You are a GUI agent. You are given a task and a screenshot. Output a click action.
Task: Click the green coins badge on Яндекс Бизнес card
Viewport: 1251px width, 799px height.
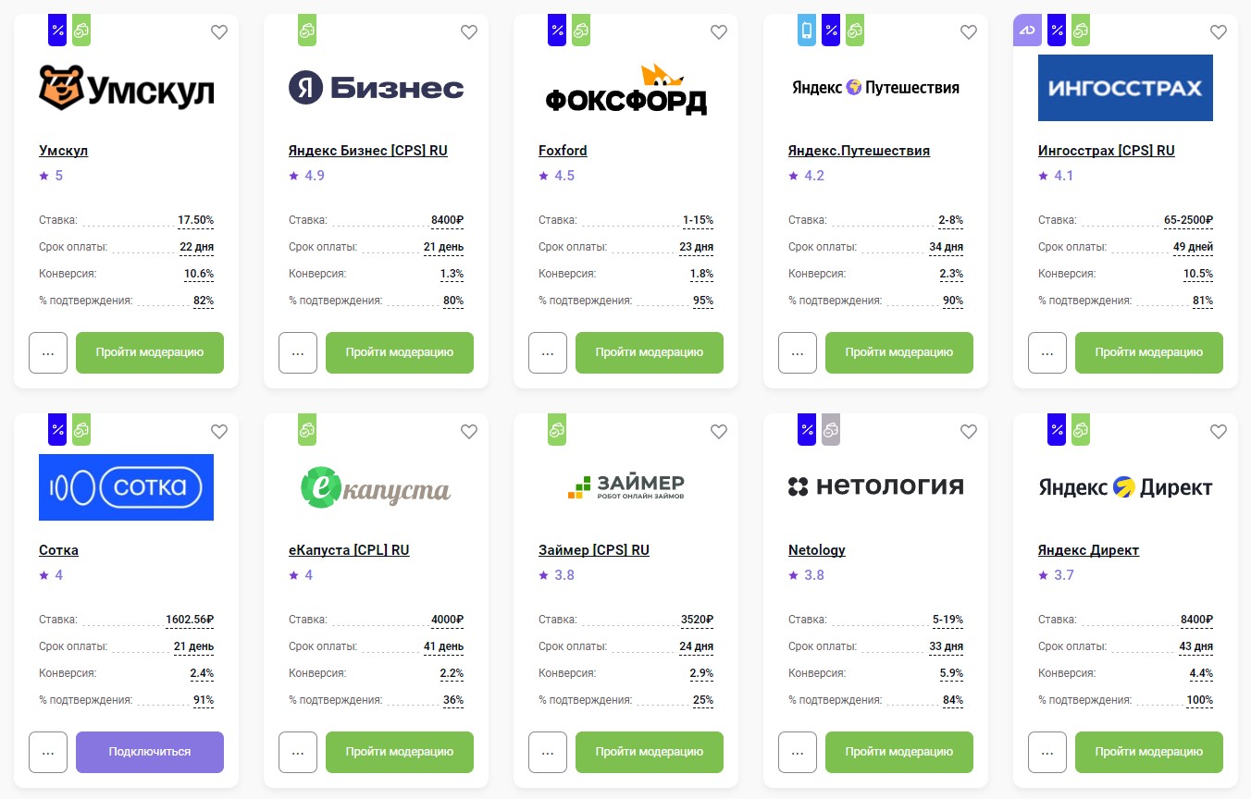click(307, 30)
